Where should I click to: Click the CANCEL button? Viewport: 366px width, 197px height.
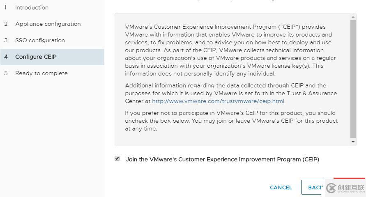pyautogui.click(x=281, y=188)
